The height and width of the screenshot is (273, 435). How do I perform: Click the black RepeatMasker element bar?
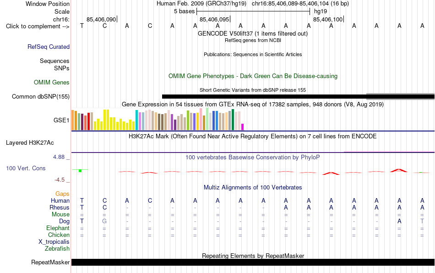253,262
